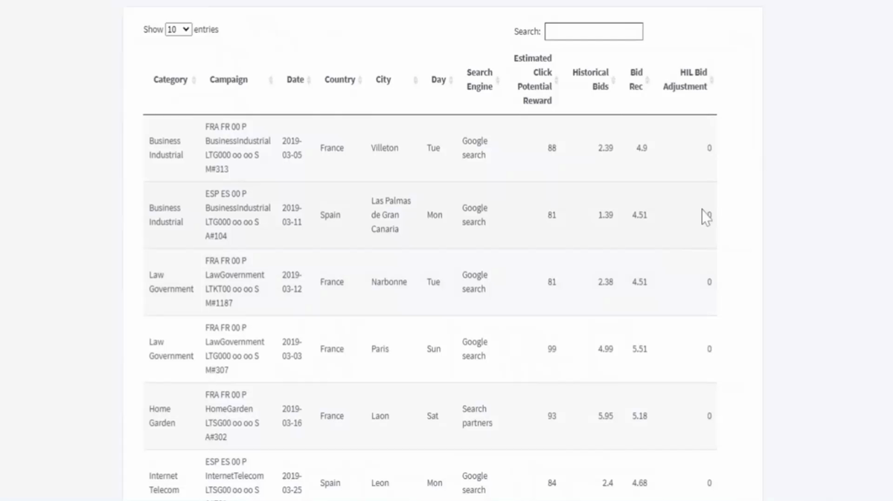Click HIL Bid Adjustment value in Laon row
Viewport: 893px width, 501px height.
coord(709,416)
